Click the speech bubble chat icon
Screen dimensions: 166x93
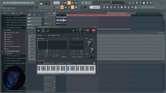click(151, 3)
